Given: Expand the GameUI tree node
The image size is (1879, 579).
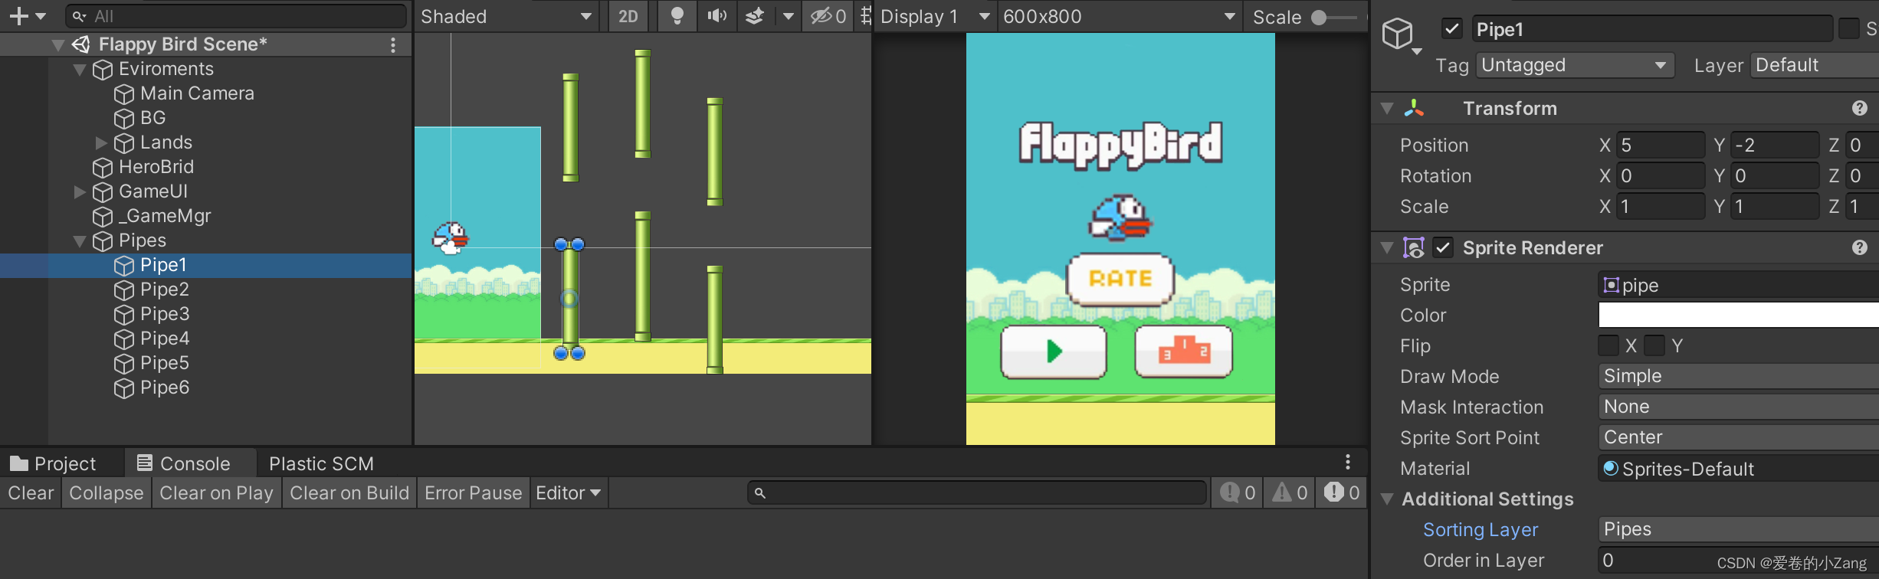Looking at the screenshot, I should (x=79, y=191).
